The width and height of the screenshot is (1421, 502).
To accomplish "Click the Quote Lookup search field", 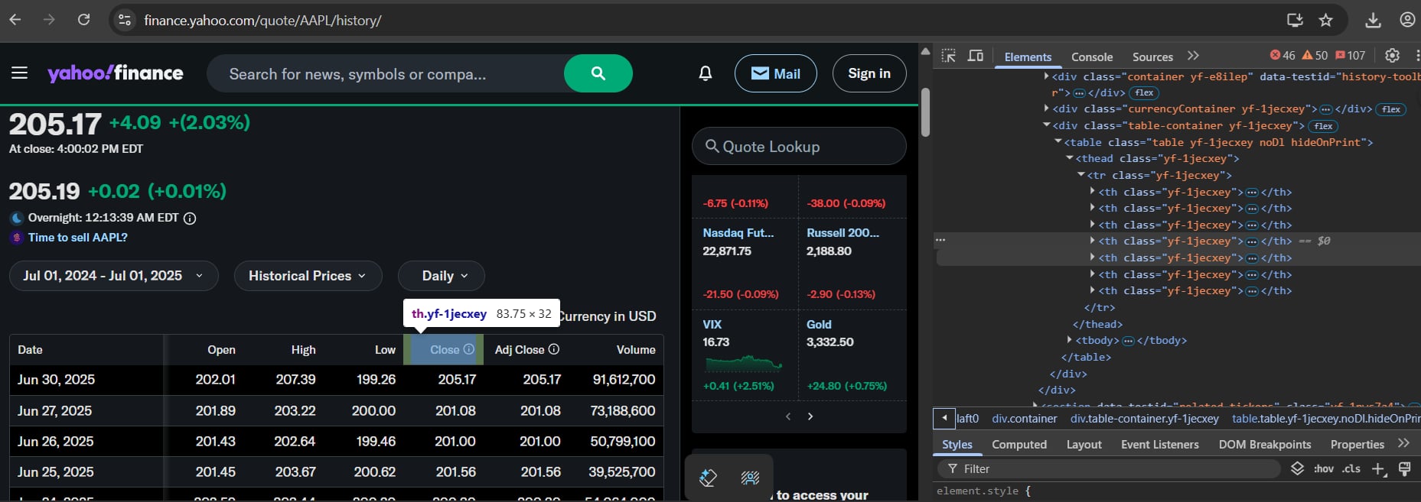I will tap(799, 147).
